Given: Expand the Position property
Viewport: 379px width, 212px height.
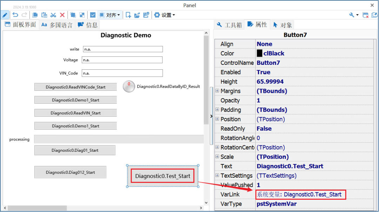Looking at the screenshot, I should 217,119.
